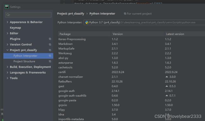205x121 pixels.
Task: Select Keymap in settings tree
Action: point(15,28)
